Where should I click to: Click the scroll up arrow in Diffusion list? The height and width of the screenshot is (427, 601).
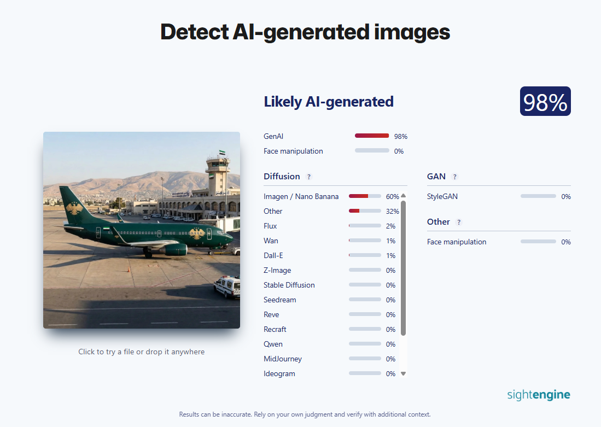[x=404, y=196]
